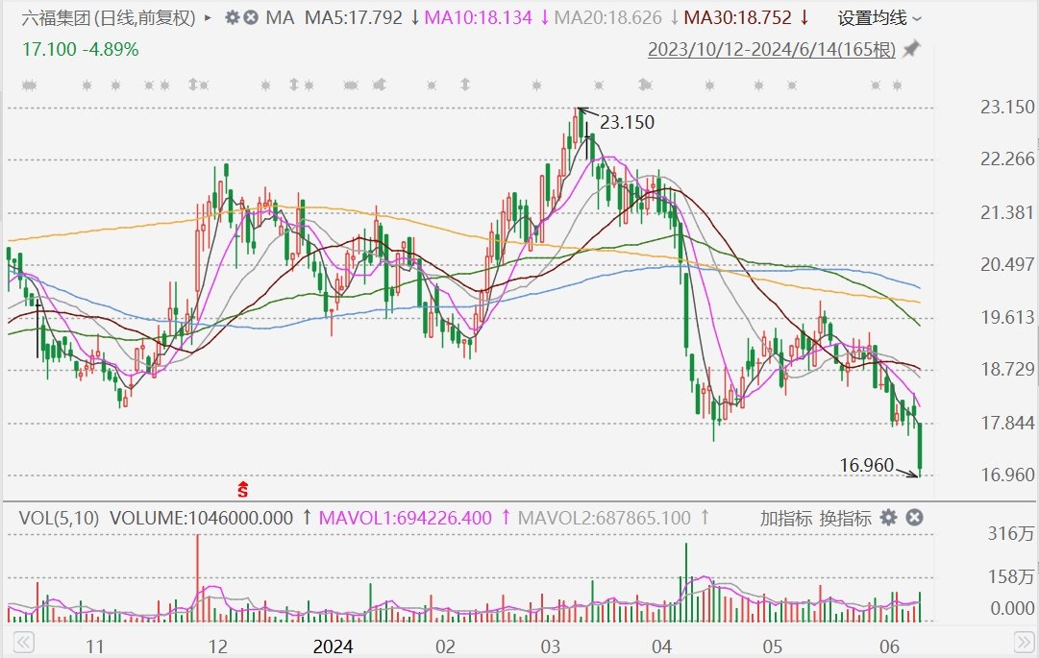Click the 03 month label on timeline
The image size is (1039, 658).
pyautogui.click(x=551, y=646)
